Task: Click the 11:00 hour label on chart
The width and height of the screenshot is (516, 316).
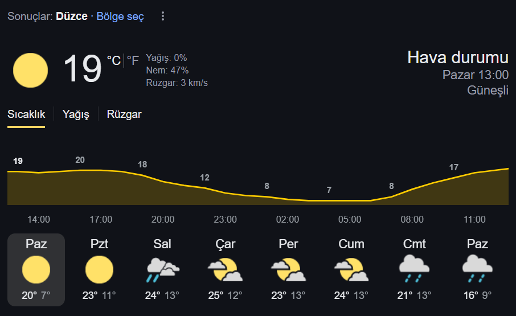Action: [x=474, y=219]
